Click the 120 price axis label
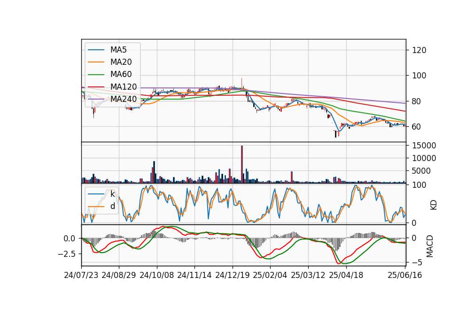451x324 pixels. pos(419,50)
